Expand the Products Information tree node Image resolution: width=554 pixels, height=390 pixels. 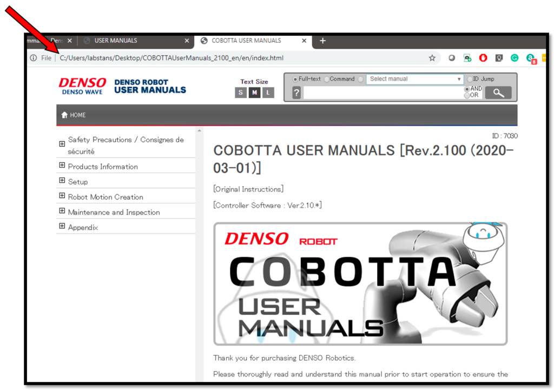(62, 166)
